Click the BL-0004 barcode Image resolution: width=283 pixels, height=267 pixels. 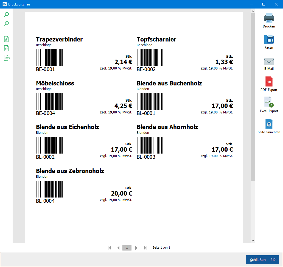(x=49, y=189)
